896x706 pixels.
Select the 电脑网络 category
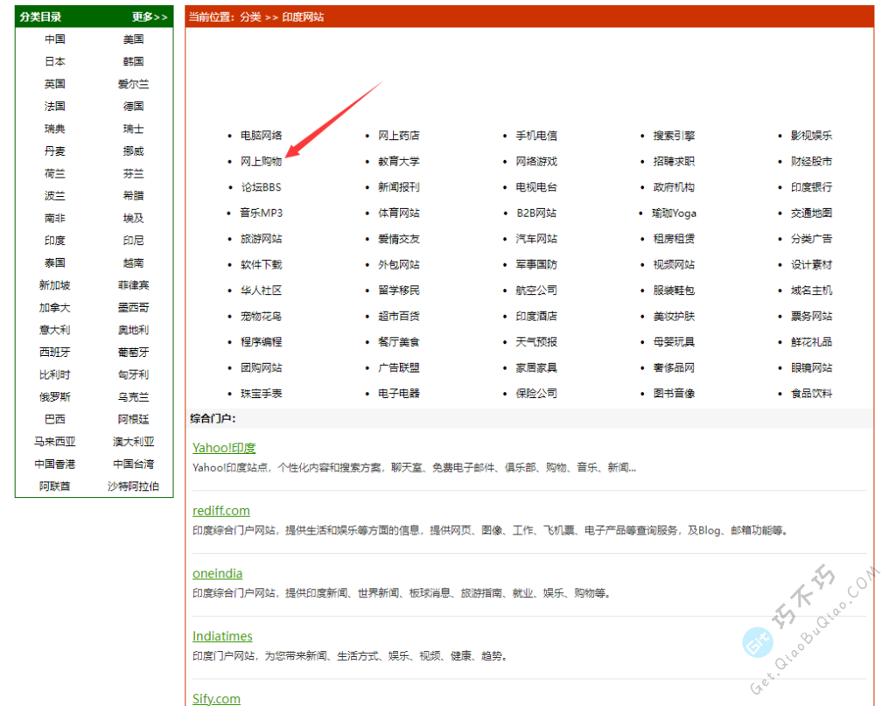261,136
